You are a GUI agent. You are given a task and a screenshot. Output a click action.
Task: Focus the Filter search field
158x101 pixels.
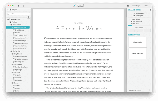tap(19, 14)
